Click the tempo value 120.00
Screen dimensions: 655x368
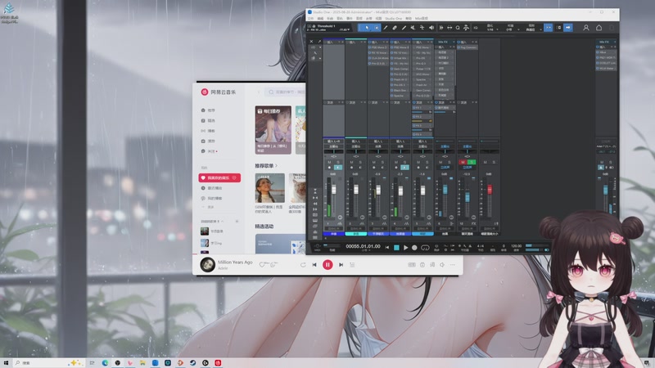click(x=517, y=246)
